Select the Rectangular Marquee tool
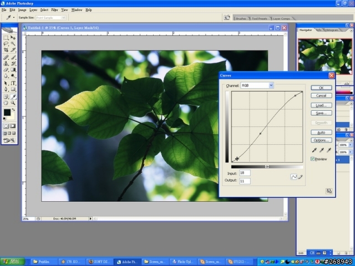Viewport: 355px width, 266px height. click(x=6, y=38)
